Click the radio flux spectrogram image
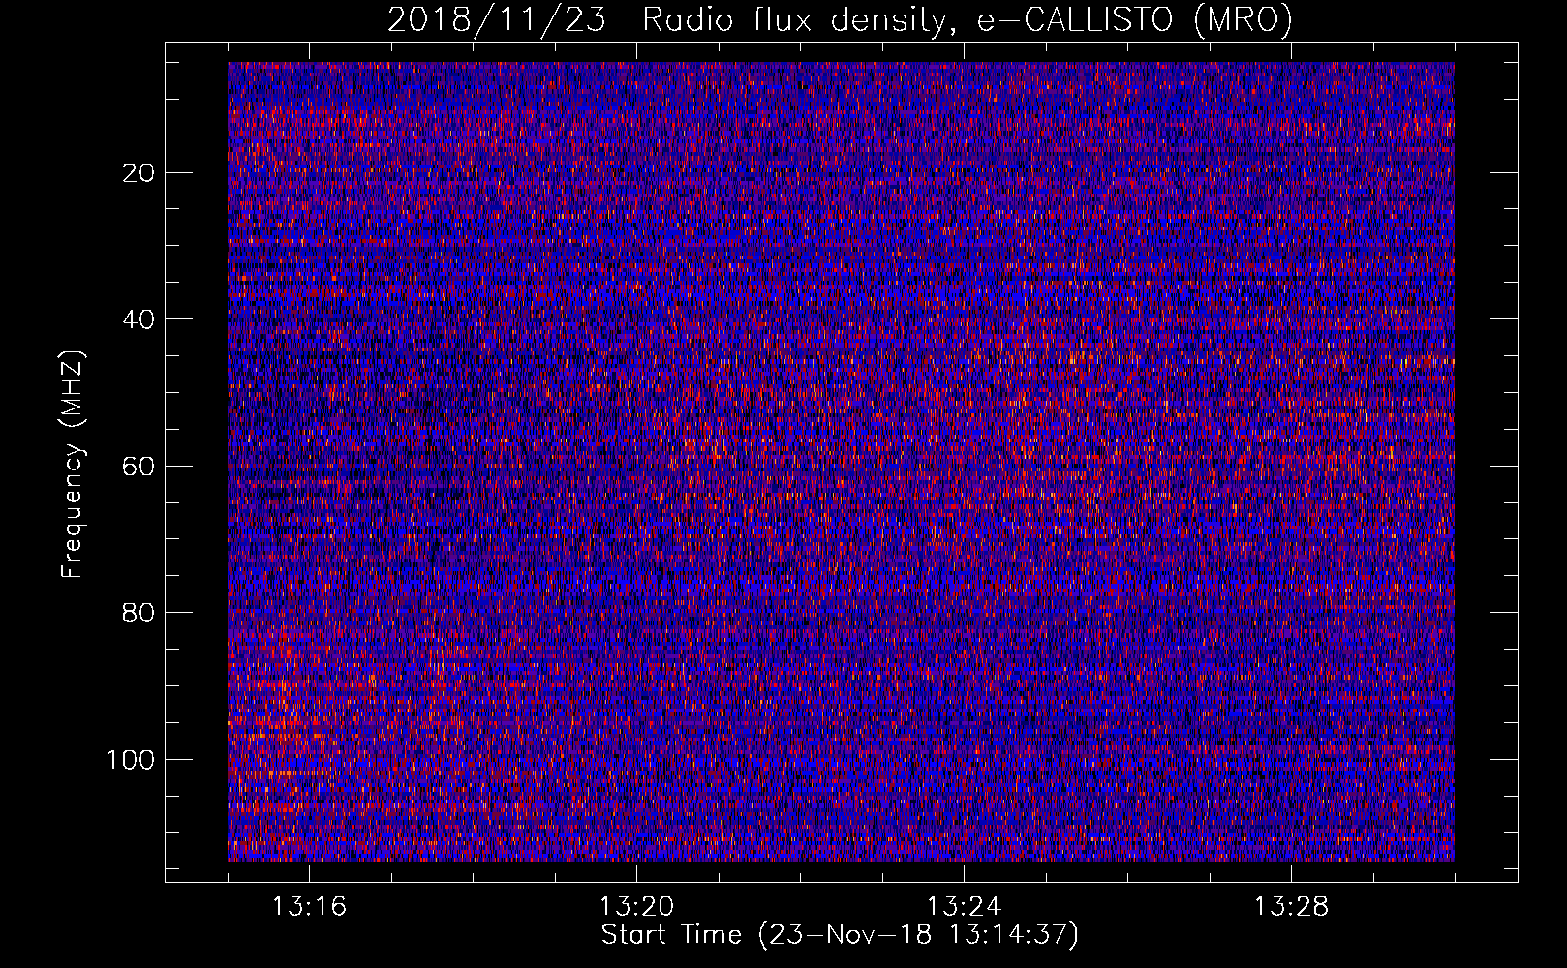Viewport: 1567px width, 968px height. pyautogui.click(x=841, y=462)
